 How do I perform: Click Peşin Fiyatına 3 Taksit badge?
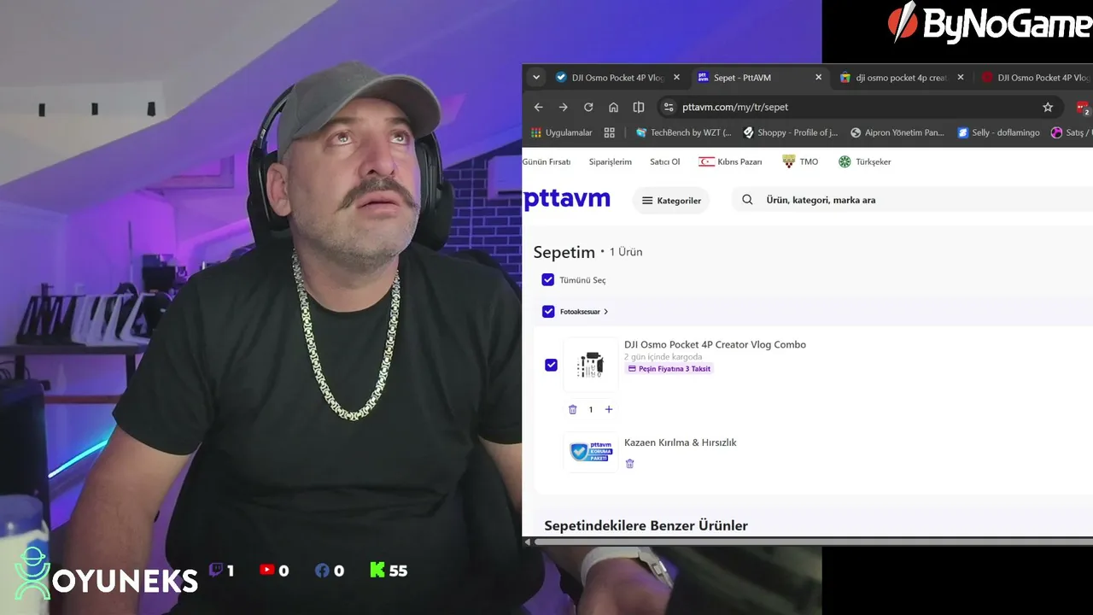669,369
